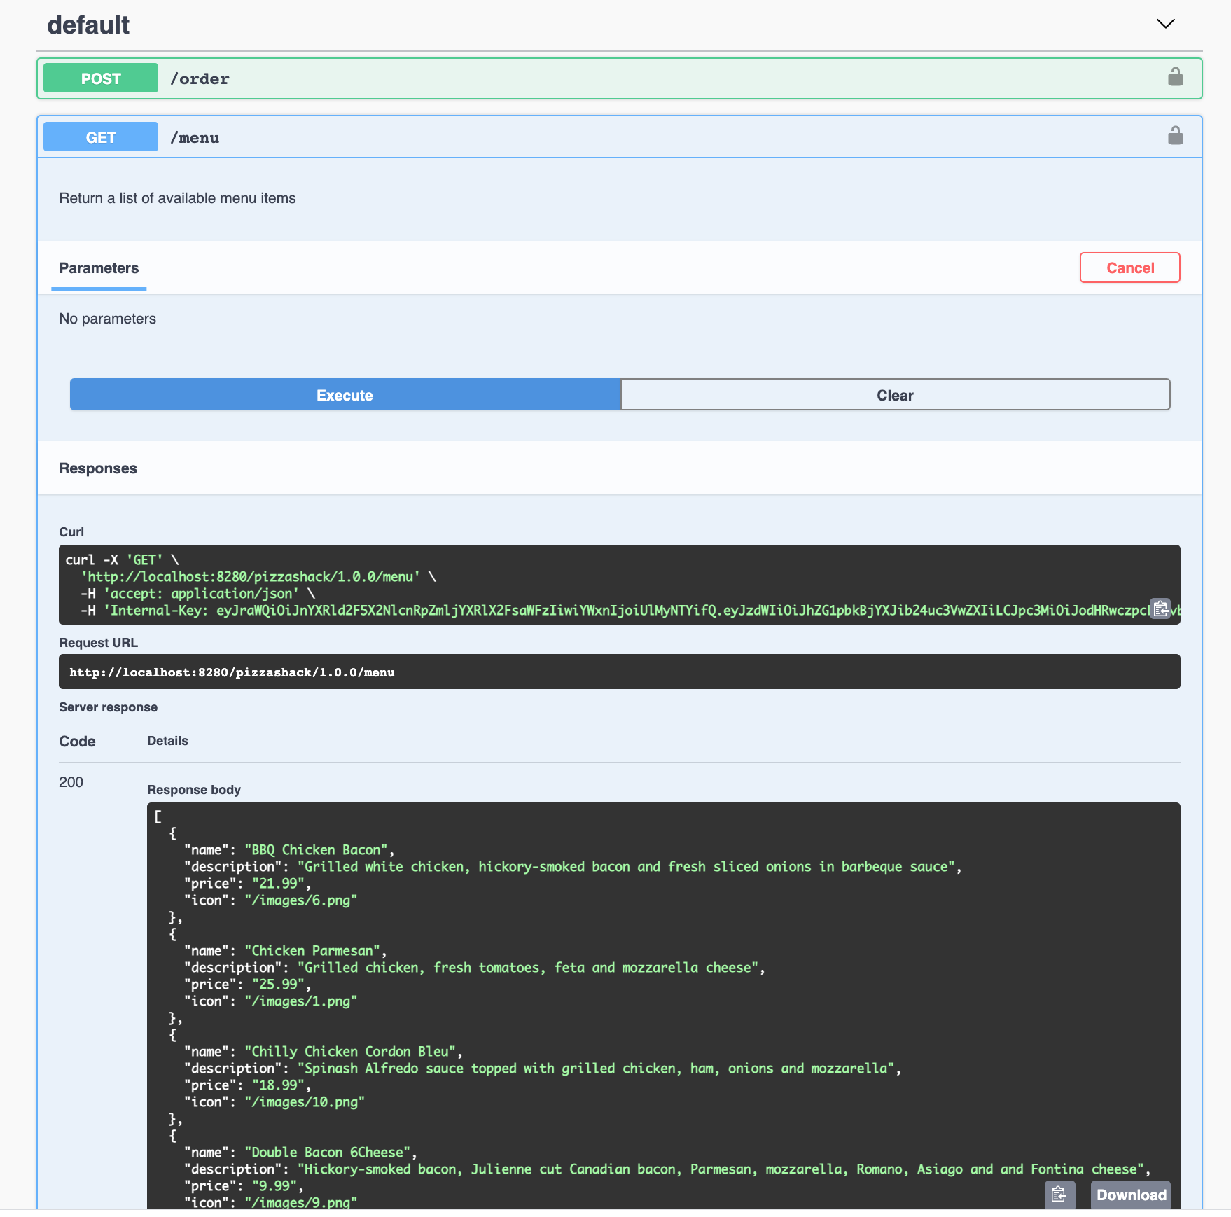Click the default API group title
1231x1217 pixels.
(88, 24)
